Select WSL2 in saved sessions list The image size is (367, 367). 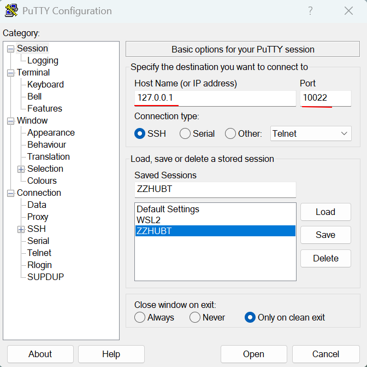[x=215, y=220]
